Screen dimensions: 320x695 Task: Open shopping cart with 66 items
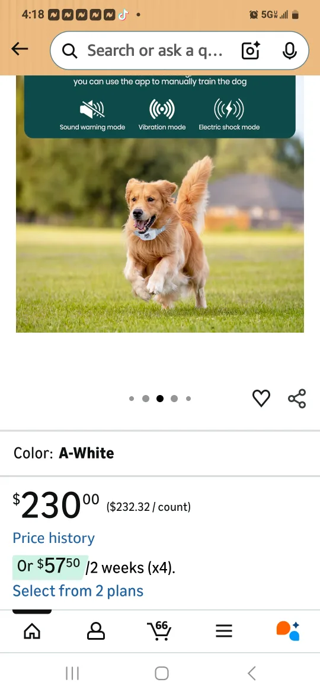(x=159, y=630)
